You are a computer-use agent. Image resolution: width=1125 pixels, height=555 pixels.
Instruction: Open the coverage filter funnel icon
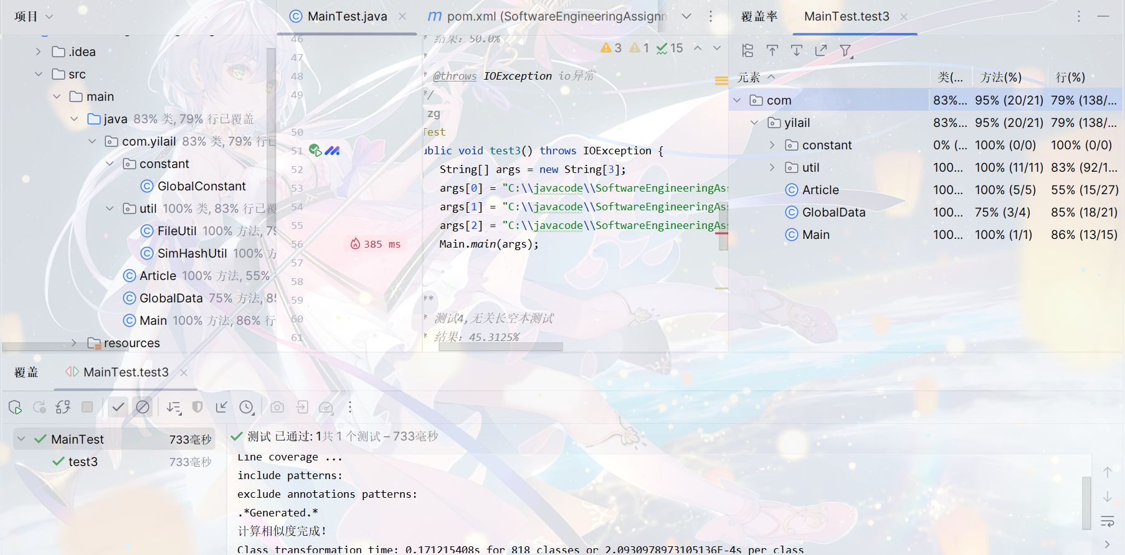point(846,51)
